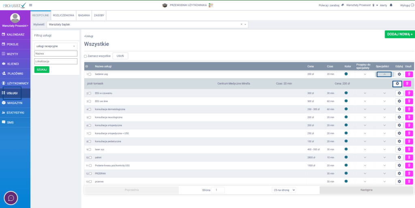Open the hamburger menu next to logo
This screenshot has height=208, width=415.
(x=31, y=5)
